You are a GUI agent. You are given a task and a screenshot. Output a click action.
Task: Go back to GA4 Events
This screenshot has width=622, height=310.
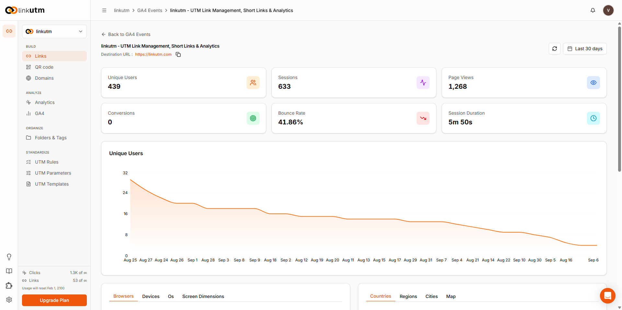point(126,34)
